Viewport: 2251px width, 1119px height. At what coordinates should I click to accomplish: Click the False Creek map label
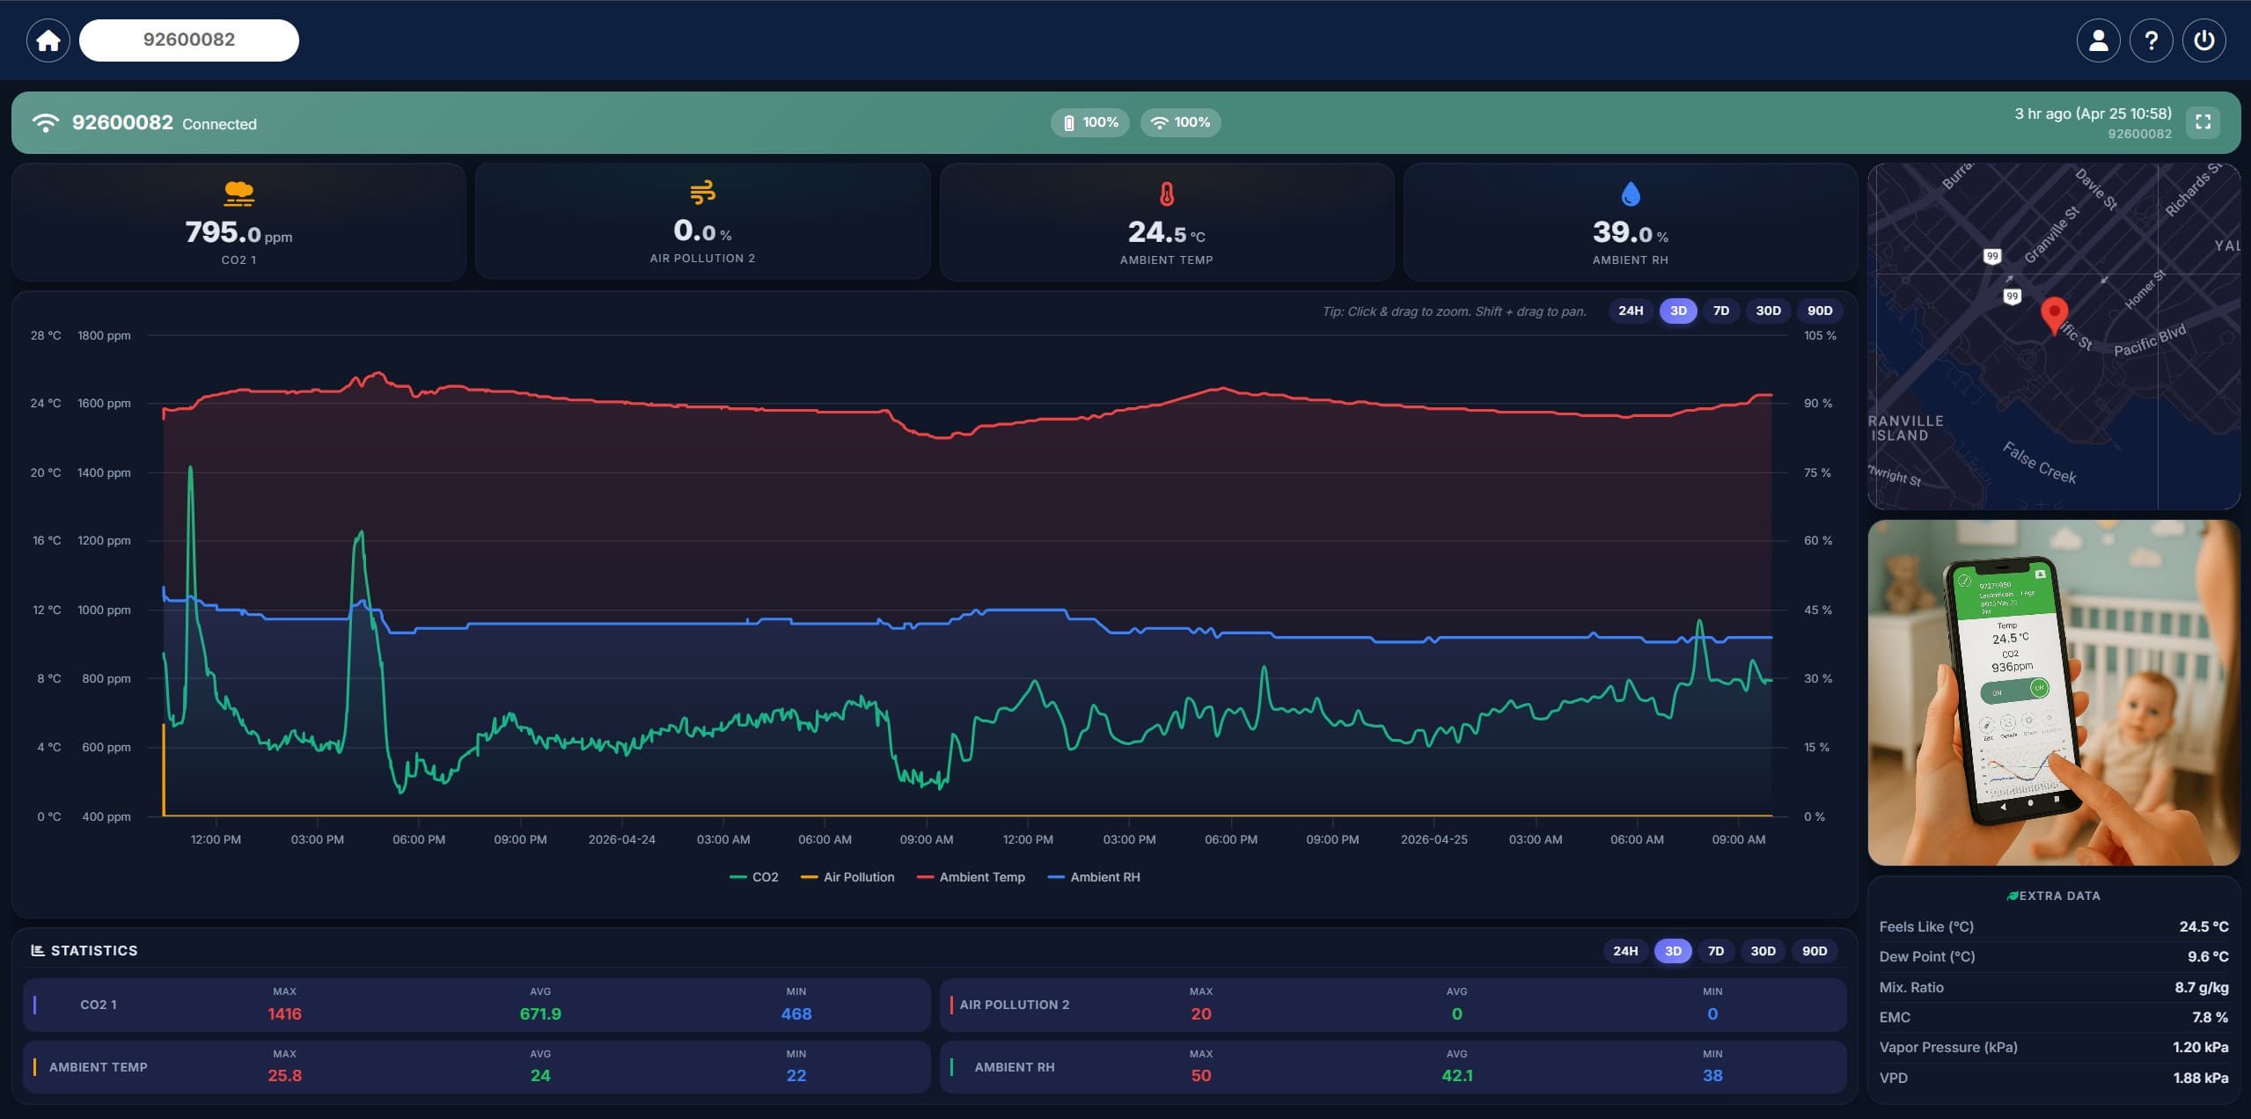[x=2039, y=463]
